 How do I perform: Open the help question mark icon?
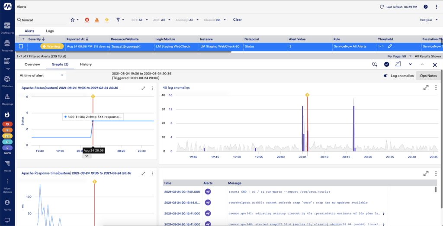coord(426,6)
